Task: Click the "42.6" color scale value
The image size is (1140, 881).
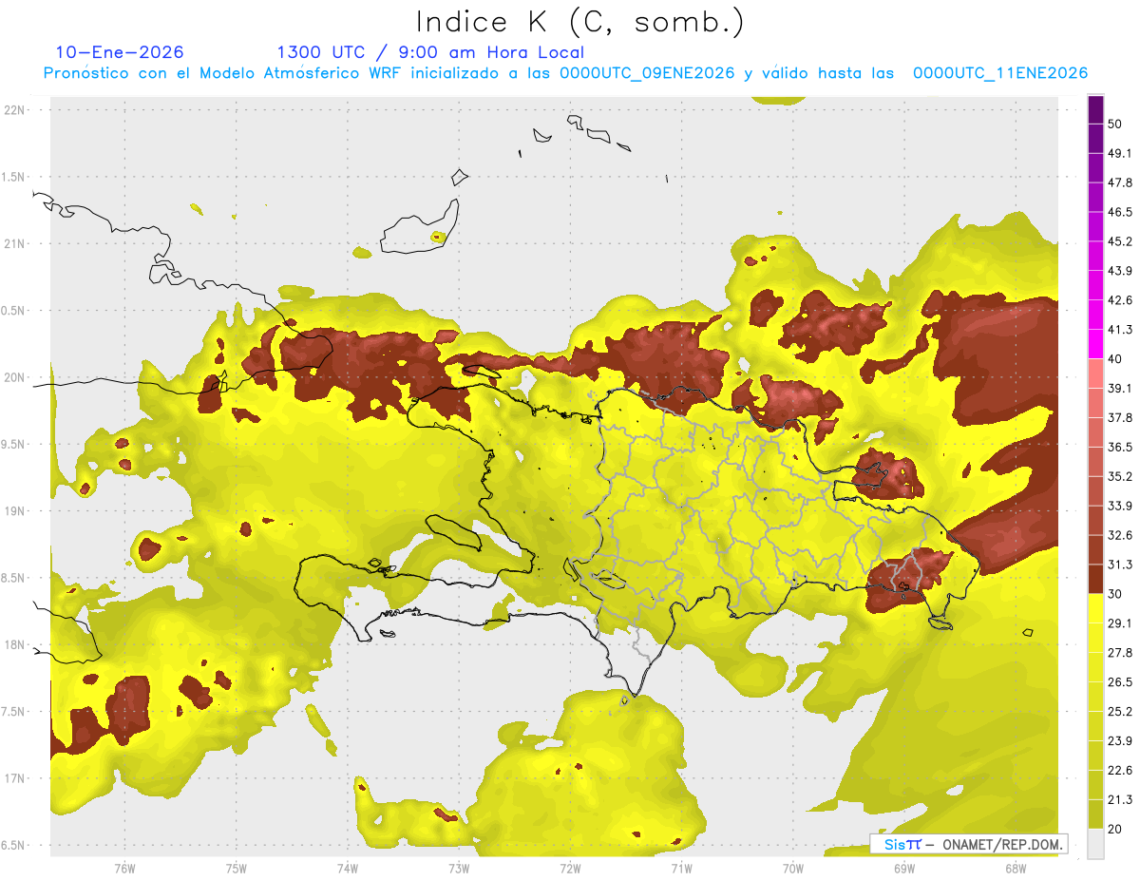Action: coord(1120,300)
